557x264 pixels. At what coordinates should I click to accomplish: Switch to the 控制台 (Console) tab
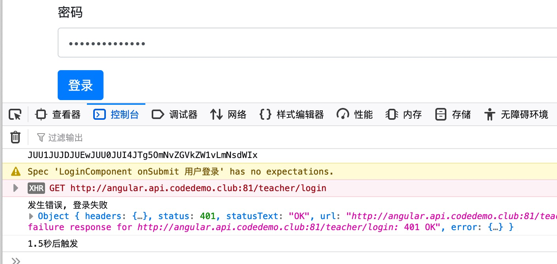[116, 115]
